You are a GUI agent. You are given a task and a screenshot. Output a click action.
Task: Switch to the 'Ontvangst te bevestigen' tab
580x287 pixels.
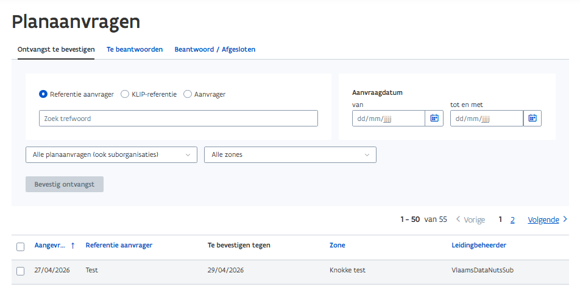56,49
